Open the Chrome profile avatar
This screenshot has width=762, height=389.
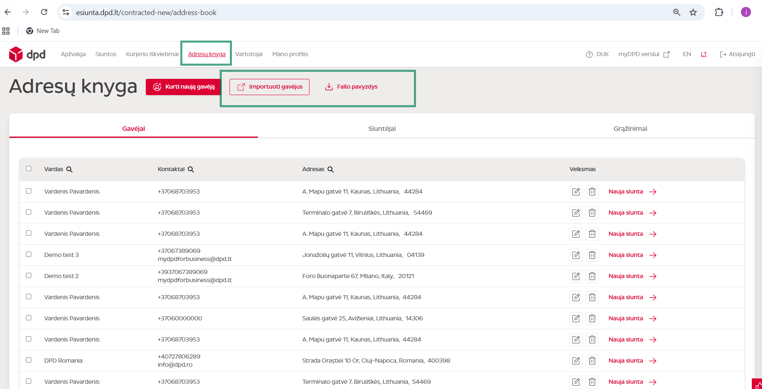point(746,12)
